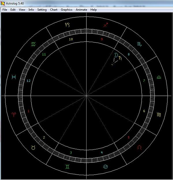Image resolution: width=173 pixels, height=180 pixels.
Task: Click the Gemini zodiac glyph
Action: (67, 167)
